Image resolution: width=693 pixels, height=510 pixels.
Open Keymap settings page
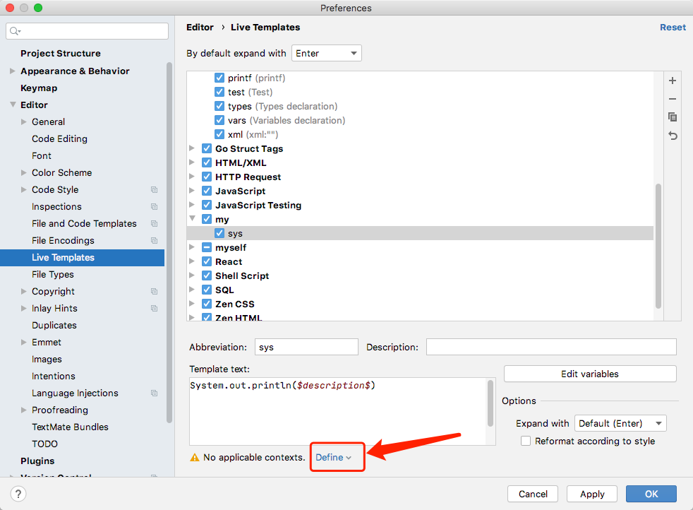39,88
